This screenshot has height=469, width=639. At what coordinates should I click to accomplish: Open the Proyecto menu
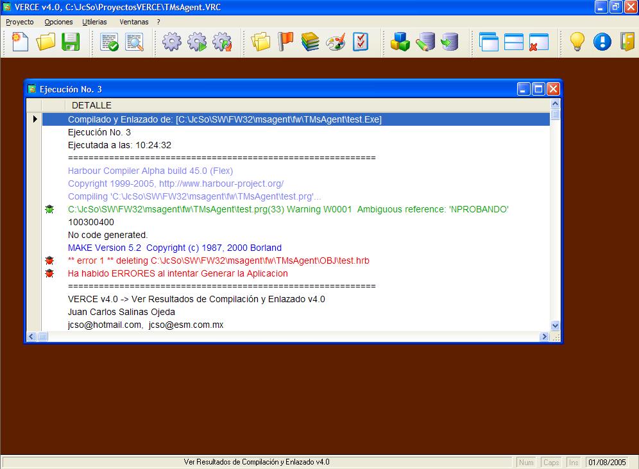tap(20, 22)
